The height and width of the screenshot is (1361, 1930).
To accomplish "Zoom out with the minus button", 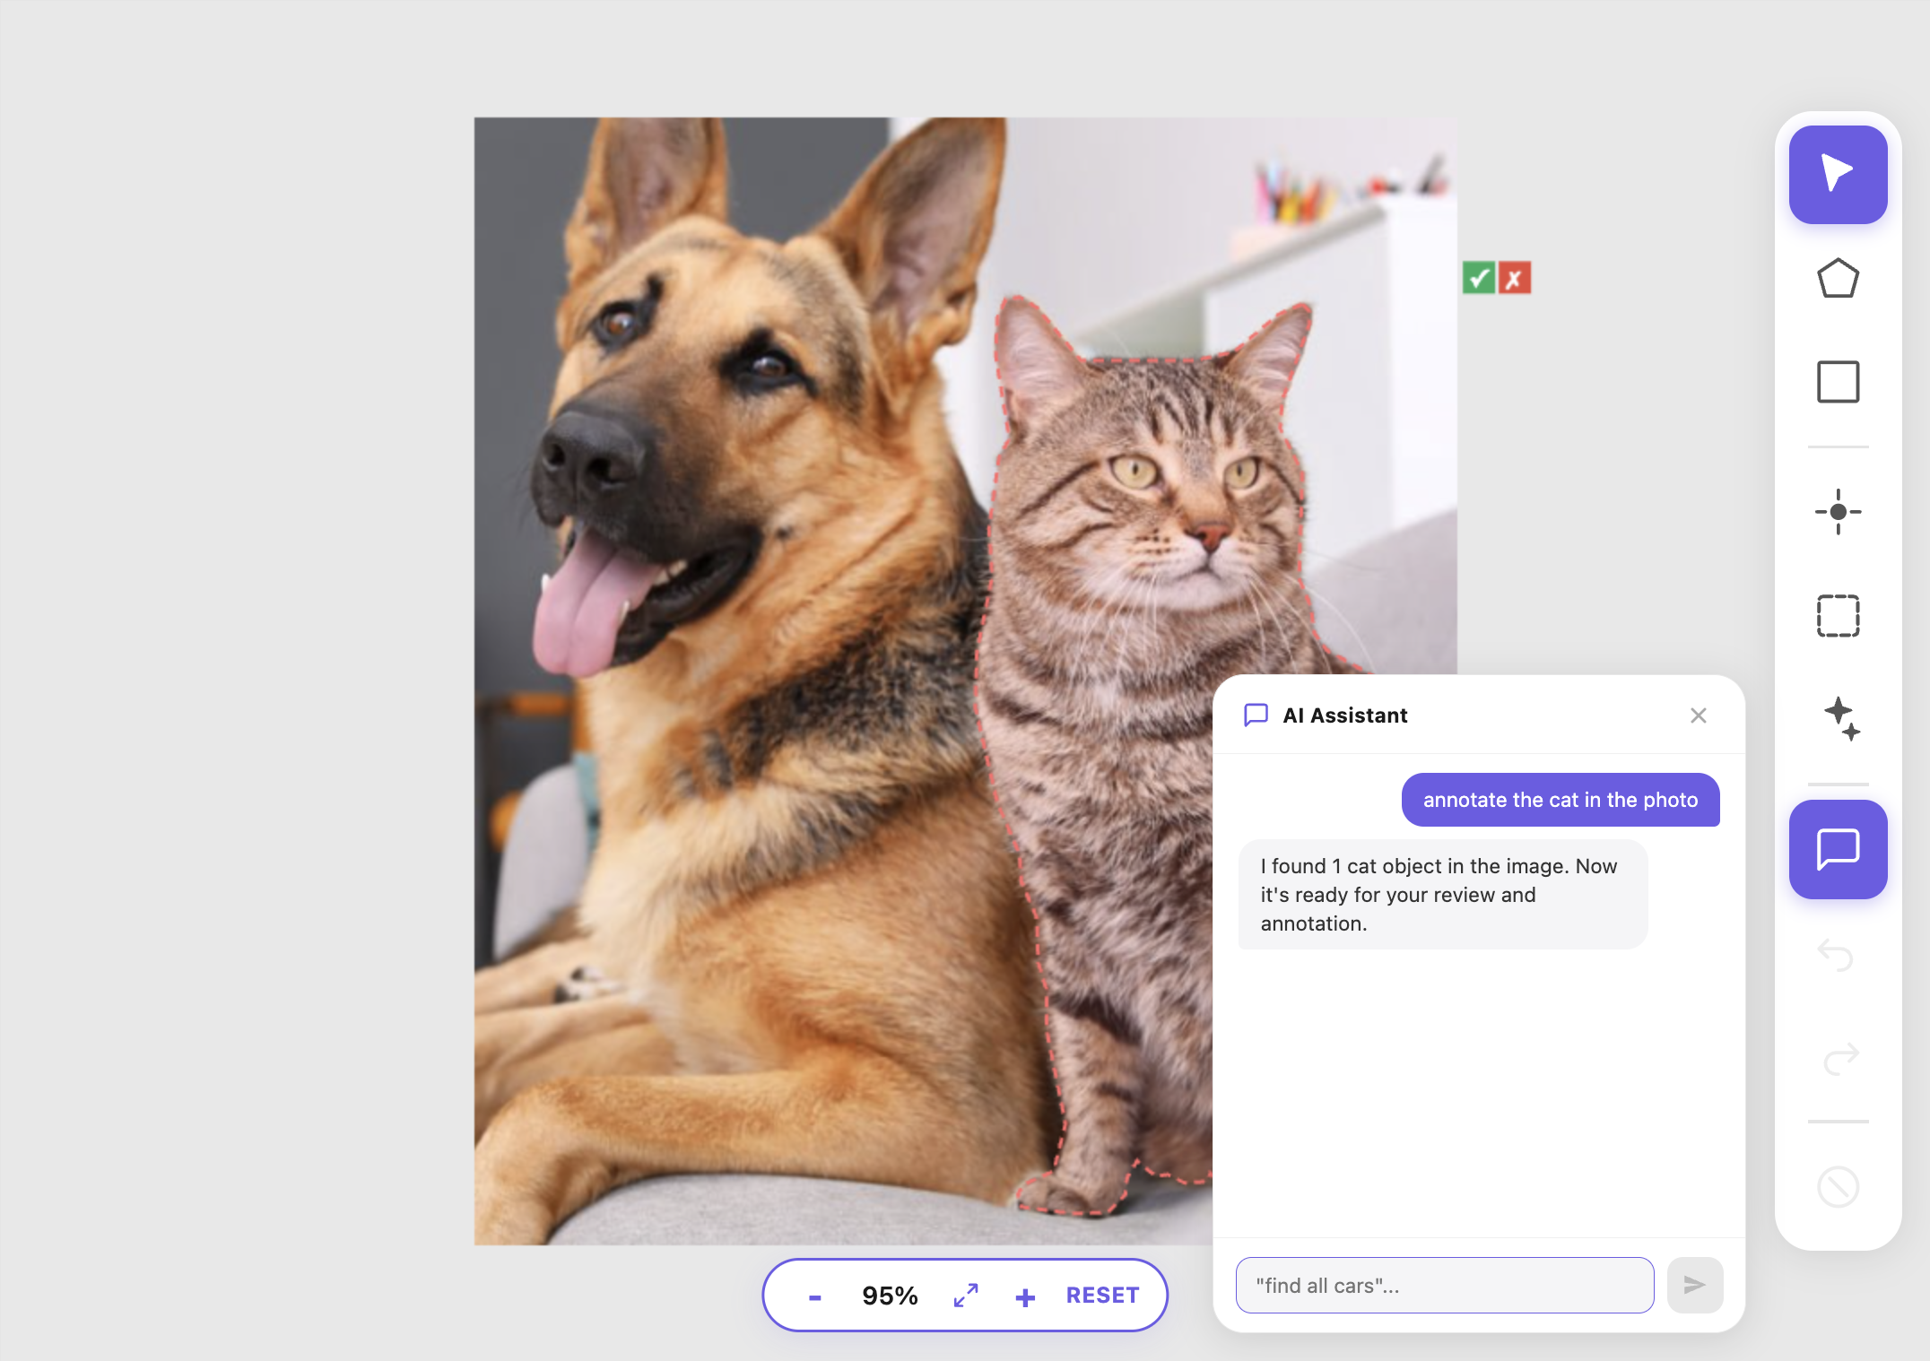I will 814,1296.
